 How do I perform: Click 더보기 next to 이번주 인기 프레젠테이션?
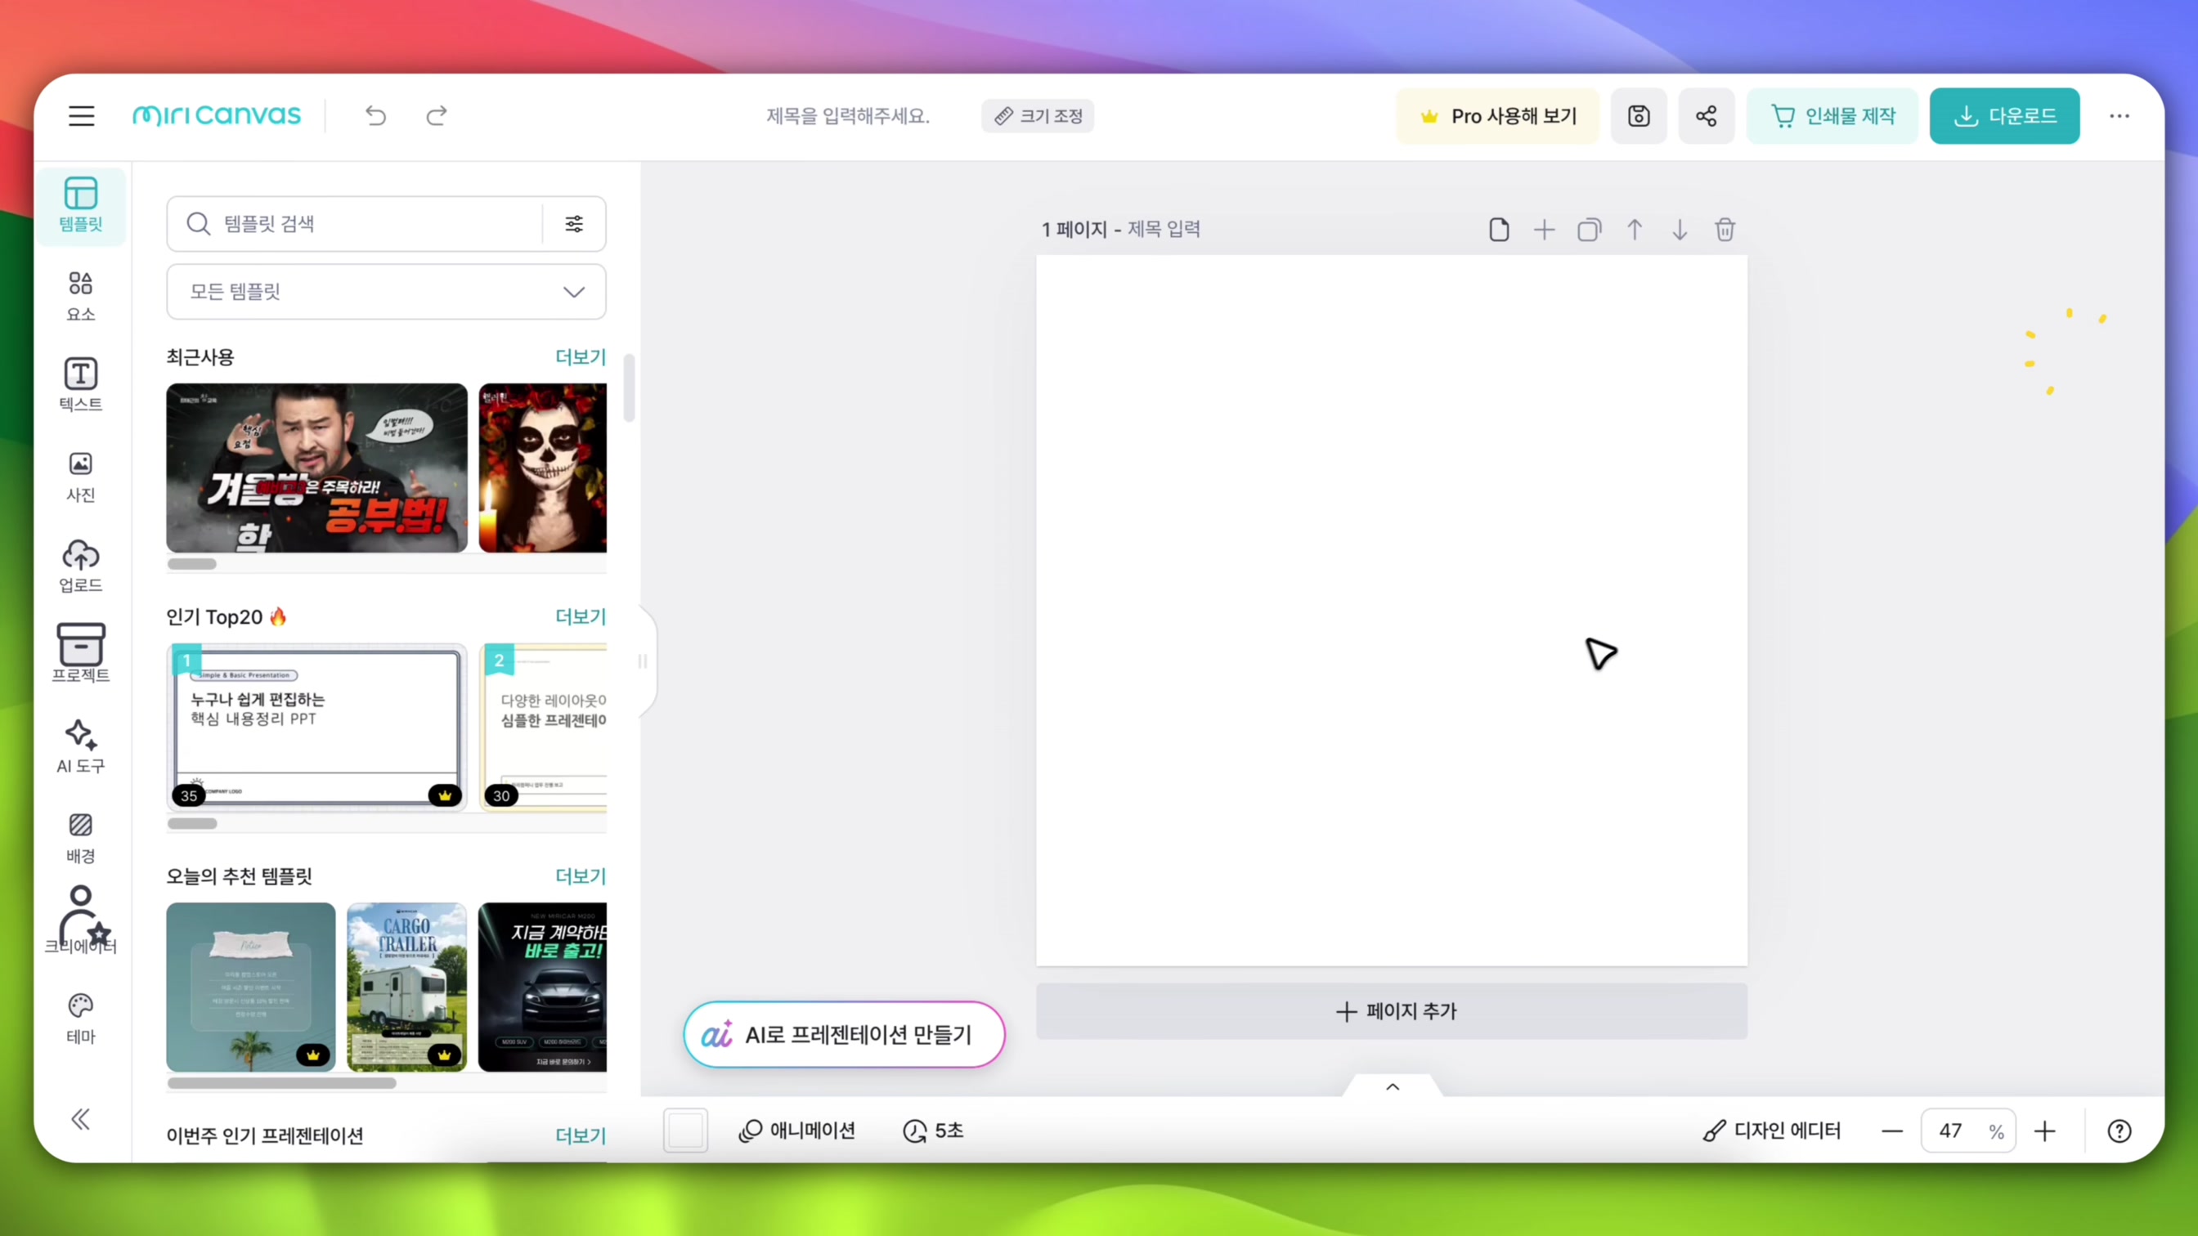tap(581, 1135)
